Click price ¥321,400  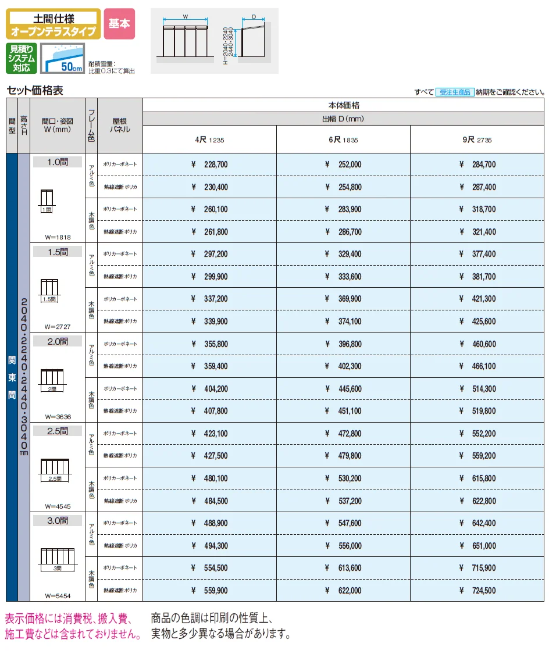pyautogui.click(x=477, y=232)
